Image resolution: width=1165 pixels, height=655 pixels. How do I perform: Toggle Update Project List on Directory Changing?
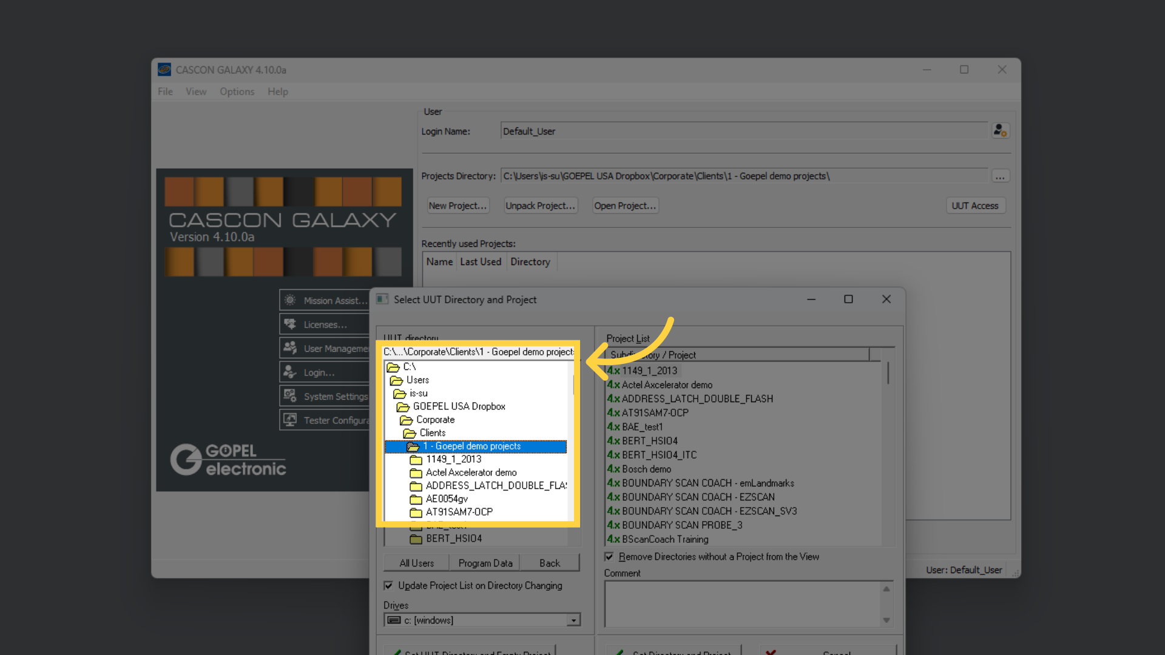click(388, 586)
